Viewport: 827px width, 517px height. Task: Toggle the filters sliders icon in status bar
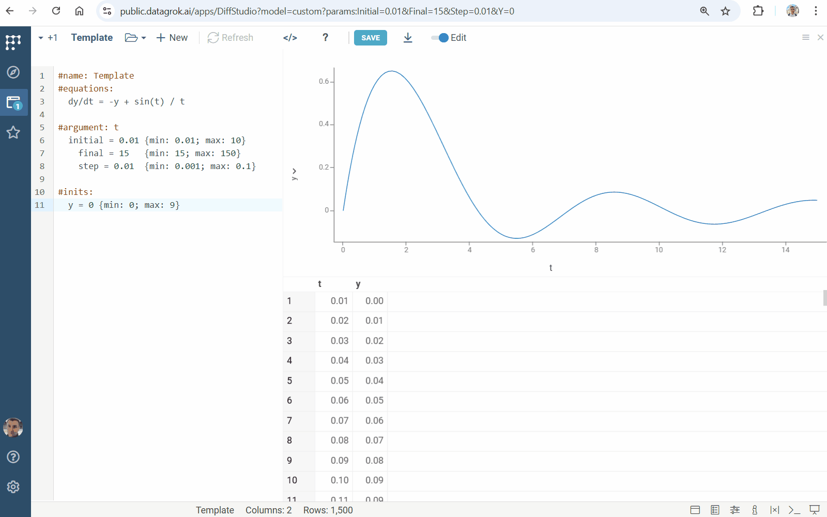point(734,510)
